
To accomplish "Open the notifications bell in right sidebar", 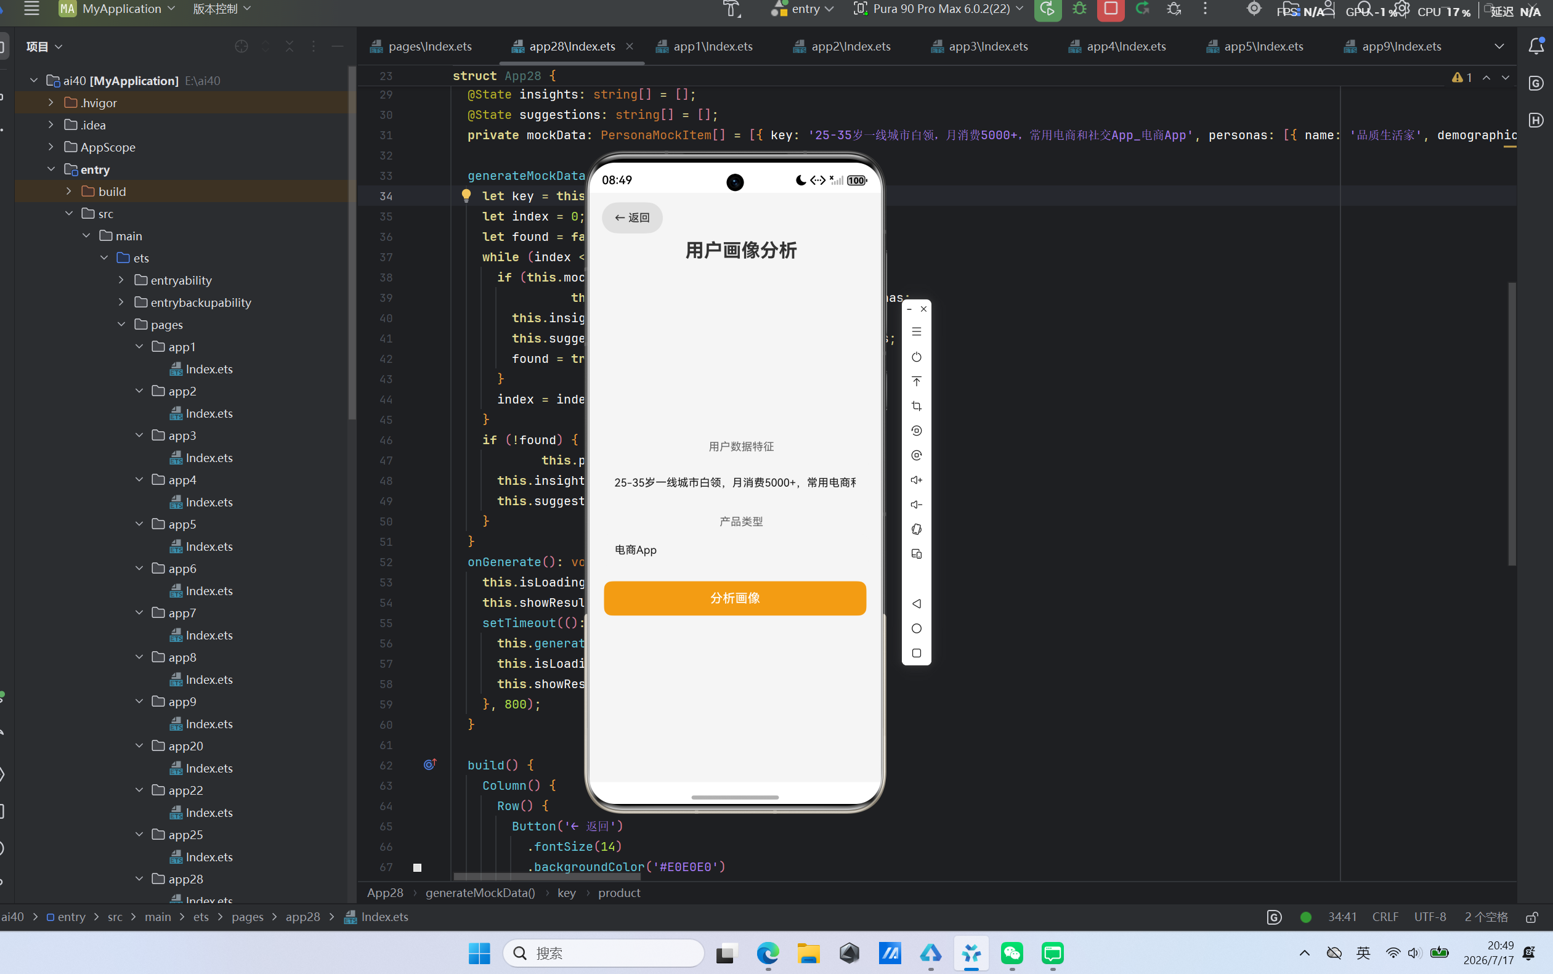I will click(1536, 46).
